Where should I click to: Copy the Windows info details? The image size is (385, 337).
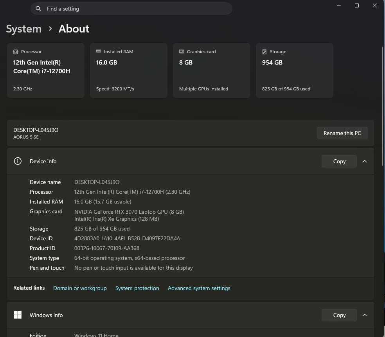(x=339, y=315)
